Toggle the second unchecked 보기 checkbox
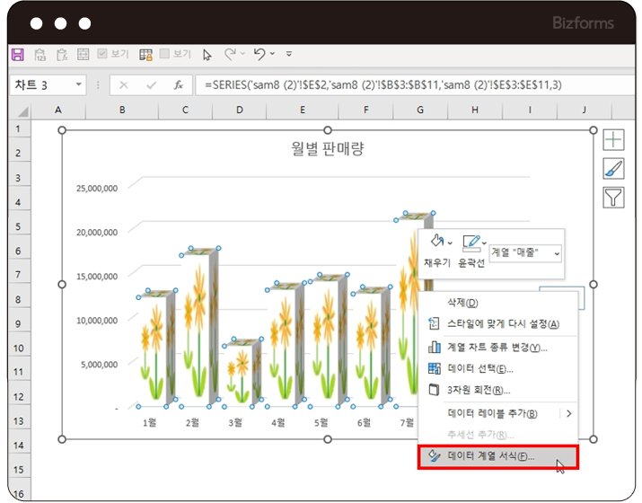This screenshot has width=642, height=503. 165,55
